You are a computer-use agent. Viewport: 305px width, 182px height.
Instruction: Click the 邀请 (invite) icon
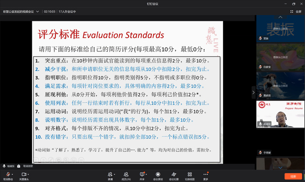(x=110, y=174)
